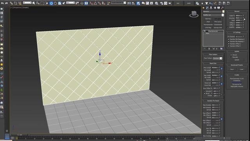The width and height of the screenshot is (250, 141).
Task: Toggle the Extrude checkbox in Board Size
Action: [x=204, y=91]
